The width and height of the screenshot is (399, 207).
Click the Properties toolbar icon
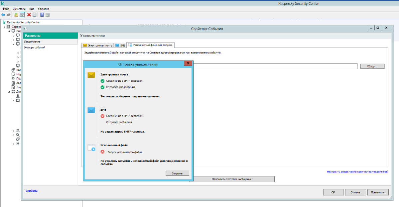click(34, 15)
